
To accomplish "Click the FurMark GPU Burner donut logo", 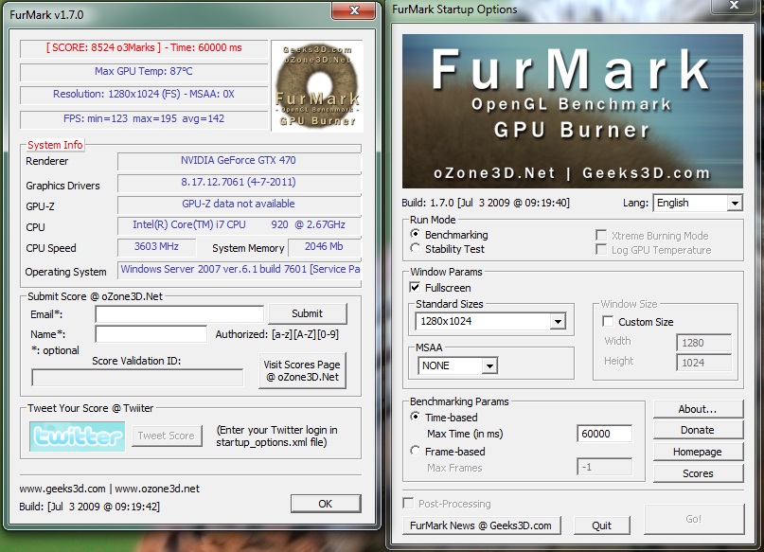I will 317,86.
